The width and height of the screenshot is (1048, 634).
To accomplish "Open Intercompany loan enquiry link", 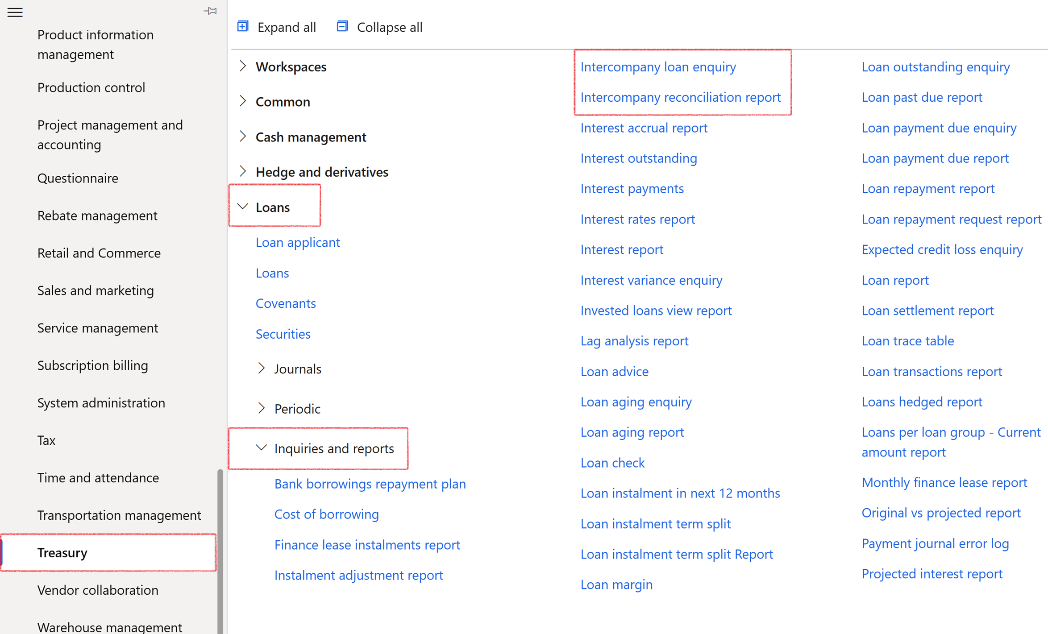I will (658, 67).
